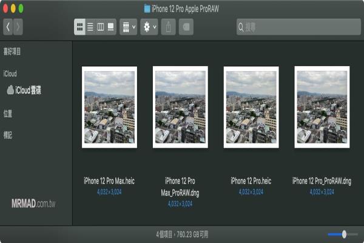Click the 位置 sidebar heading
The image size is (364, 243).
[x=8, y=114]
